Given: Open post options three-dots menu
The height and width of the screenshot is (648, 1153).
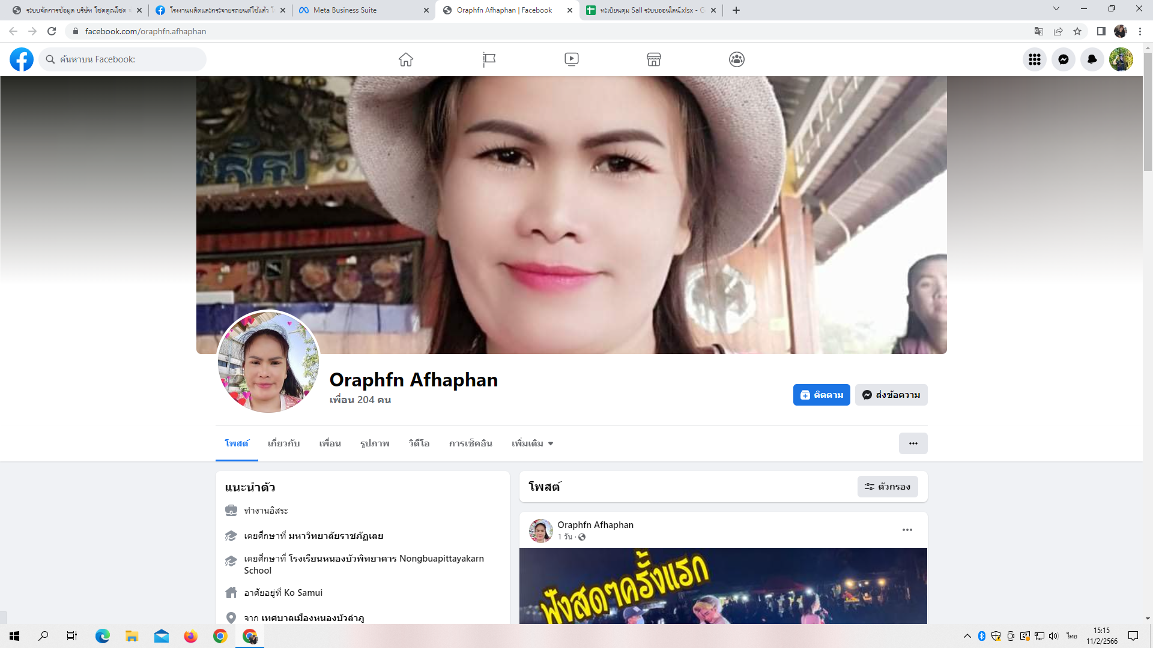Looking at the screenshot, I should click(x=907, y=530).
